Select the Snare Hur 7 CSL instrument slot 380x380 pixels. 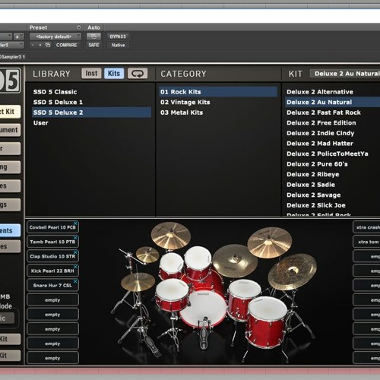coord(52,285)
